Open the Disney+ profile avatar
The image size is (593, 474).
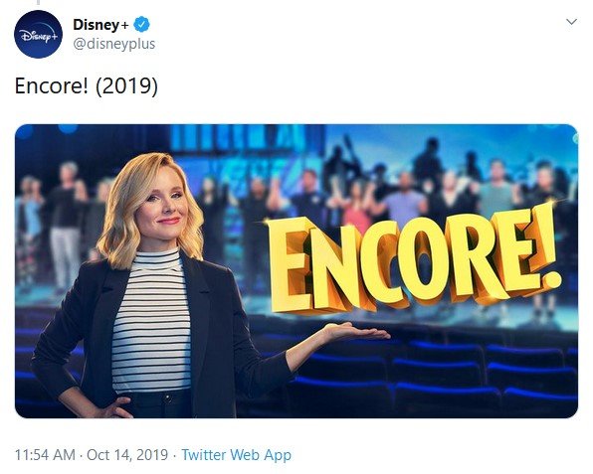[x=38, y=34]
